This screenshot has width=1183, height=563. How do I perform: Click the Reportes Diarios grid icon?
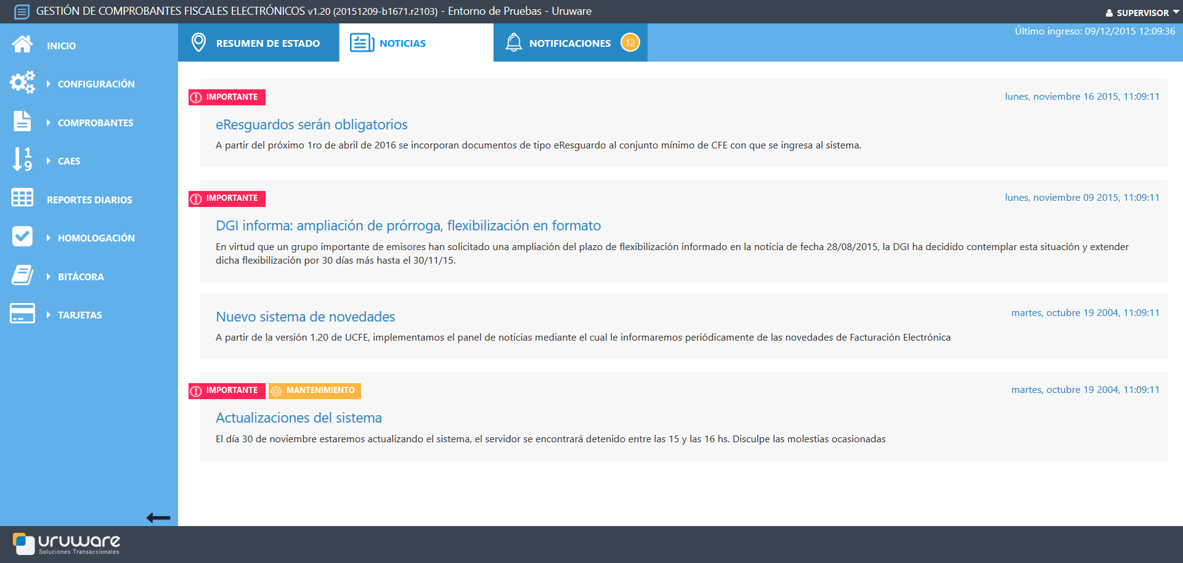click(22, 198)
